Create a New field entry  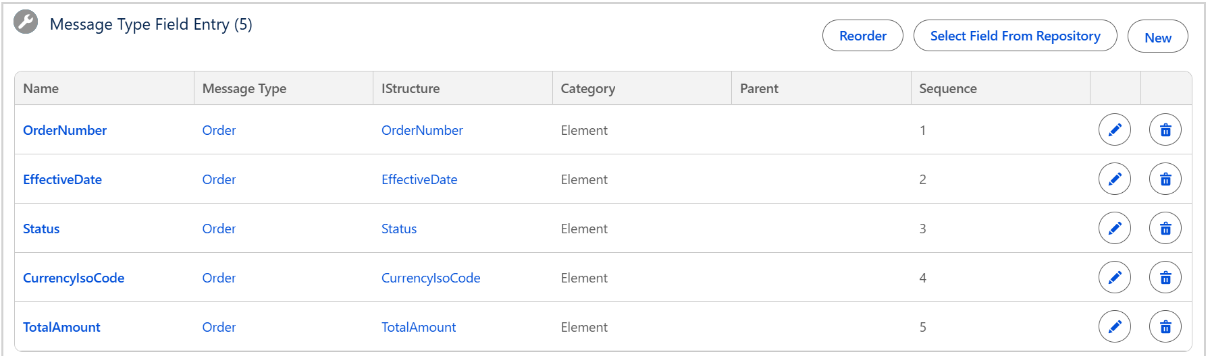click(x=1157, y=38)
